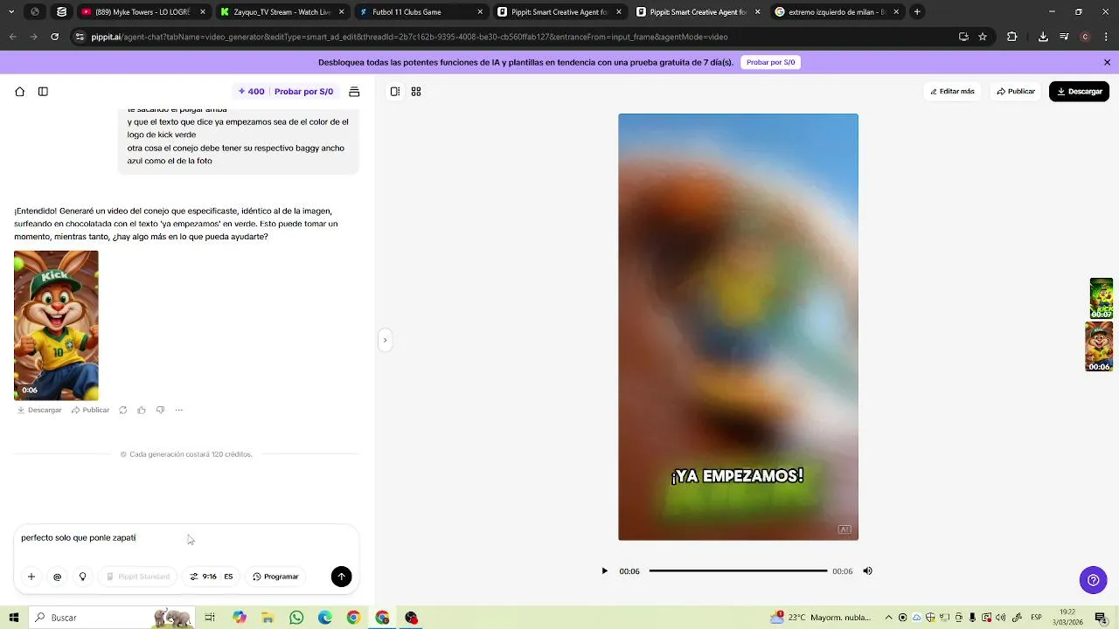Click the video progress bar
Screen dimensions: 1119x629
coord(738,571)
